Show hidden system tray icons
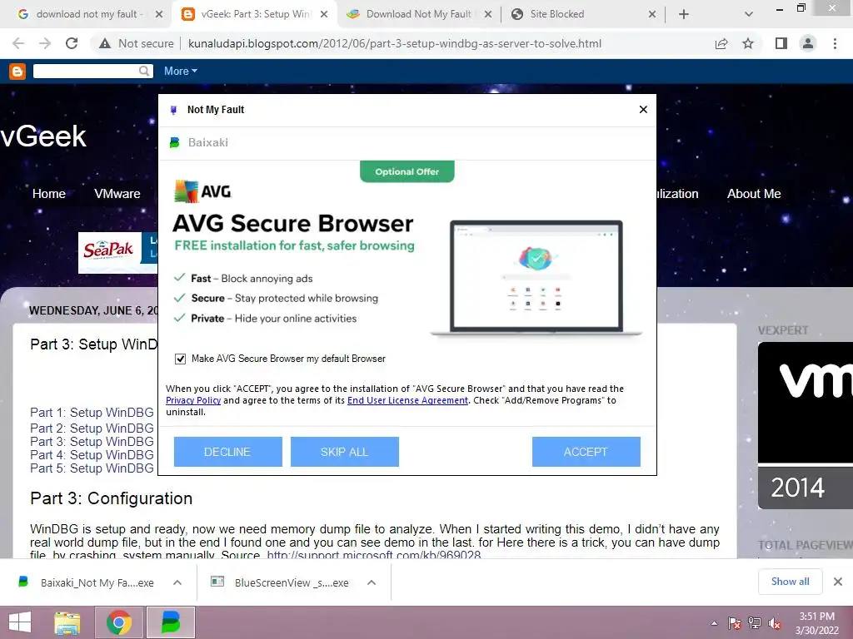The image size is (853, 639). pyautogui.click(x=714, y=623)
